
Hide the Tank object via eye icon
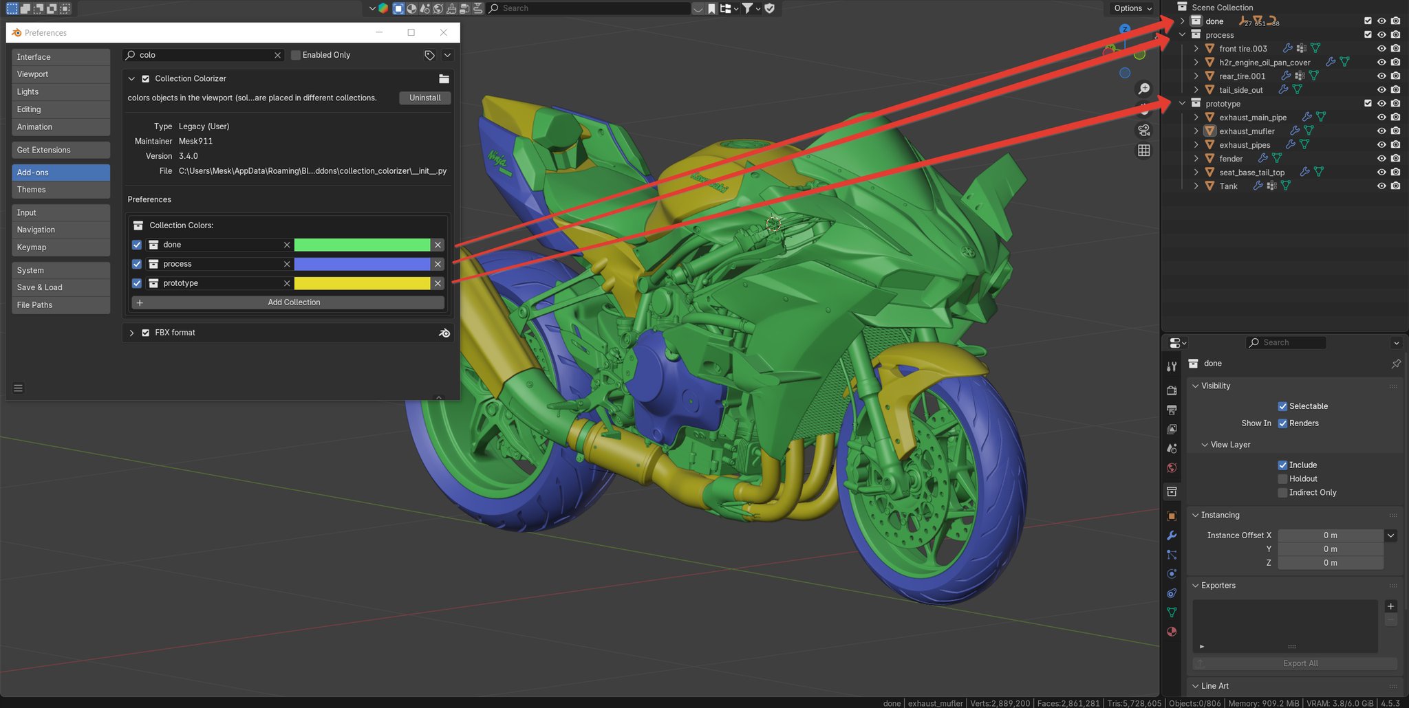1381,186
